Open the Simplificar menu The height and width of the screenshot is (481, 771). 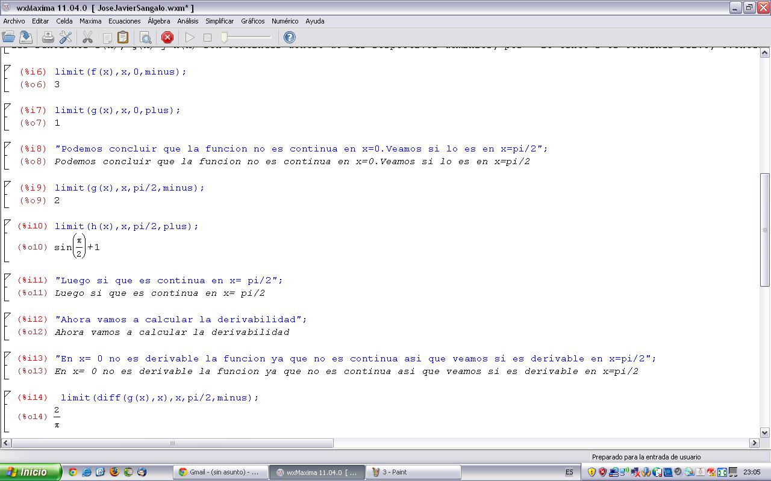(x=219, y=21)
